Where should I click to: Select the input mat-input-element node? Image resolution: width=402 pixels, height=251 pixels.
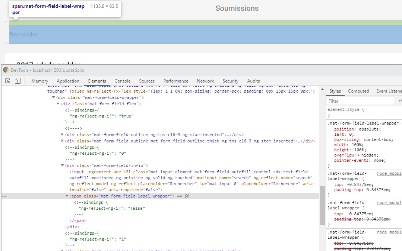coord(192,181)
